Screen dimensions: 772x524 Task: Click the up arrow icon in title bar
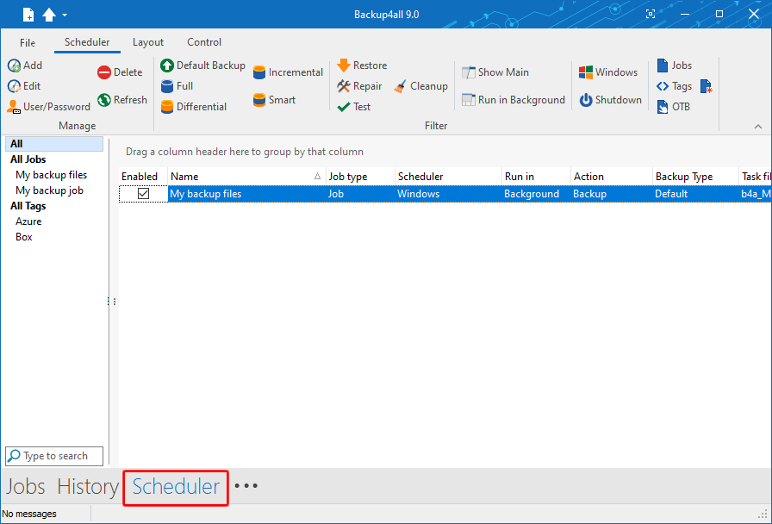[49, 15]
